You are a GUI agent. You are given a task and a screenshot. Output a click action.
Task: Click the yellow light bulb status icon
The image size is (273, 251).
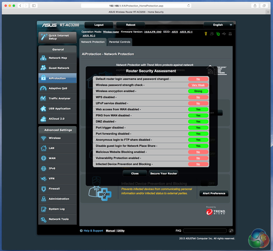(206, 34)
